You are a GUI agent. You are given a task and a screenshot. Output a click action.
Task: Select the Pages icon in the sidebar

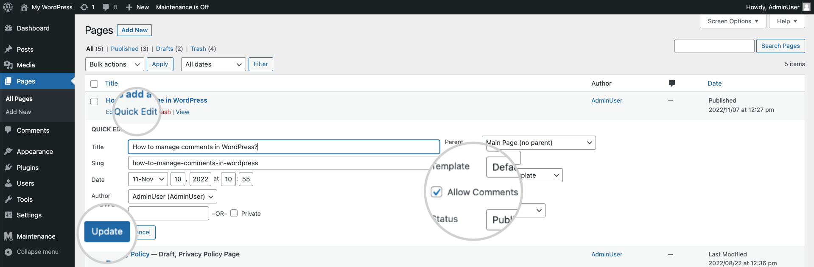point(8,81)
